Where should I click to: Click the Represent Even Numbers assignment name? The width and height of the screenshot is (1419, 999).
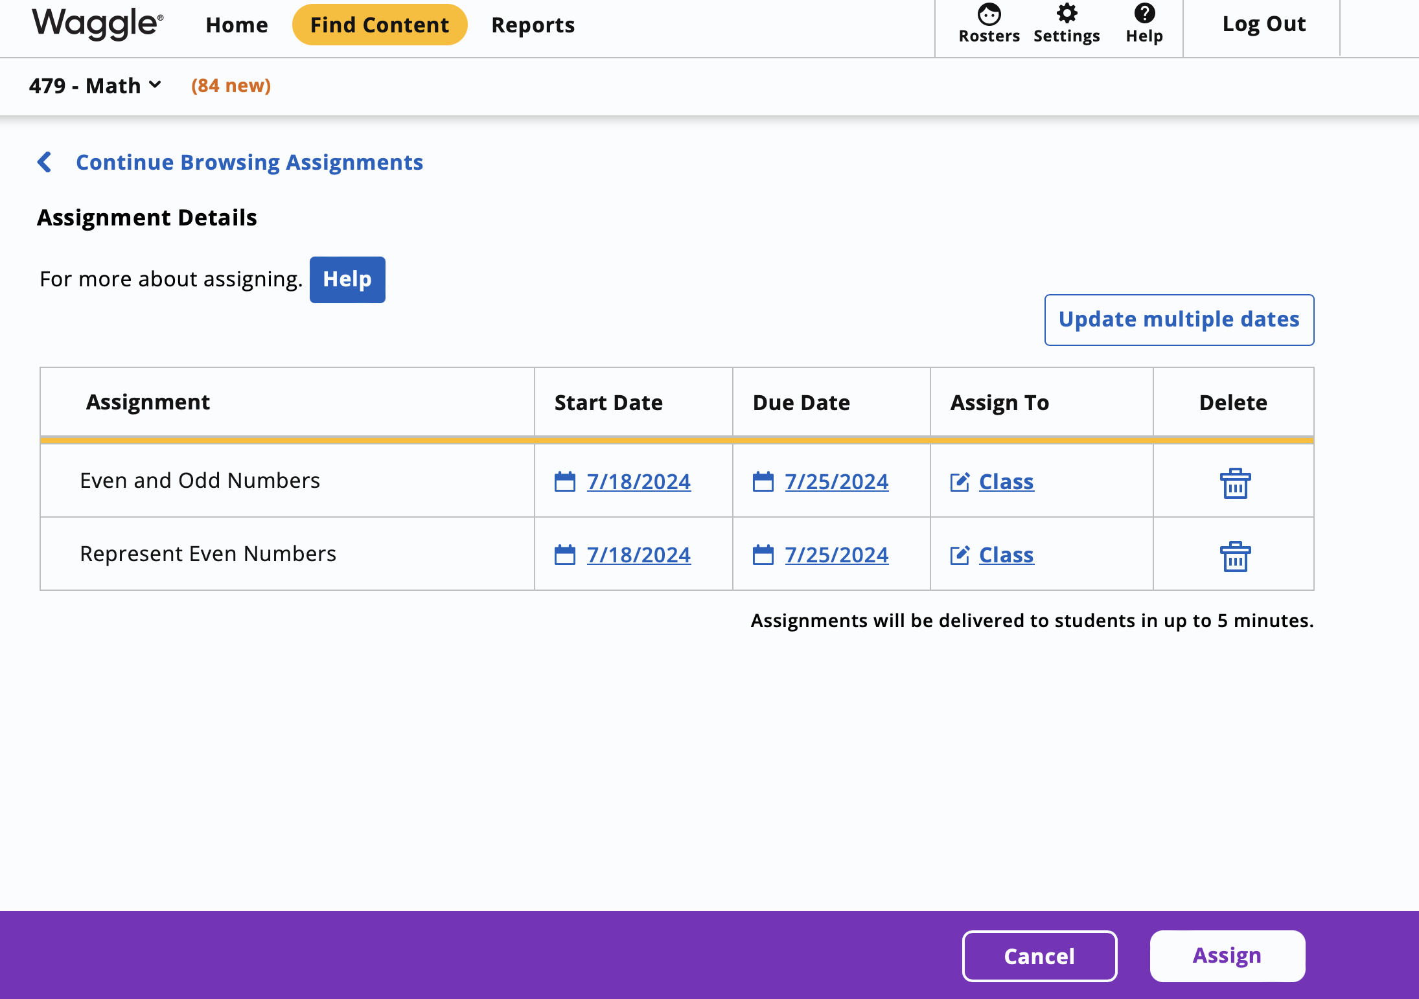pos(208,553)
